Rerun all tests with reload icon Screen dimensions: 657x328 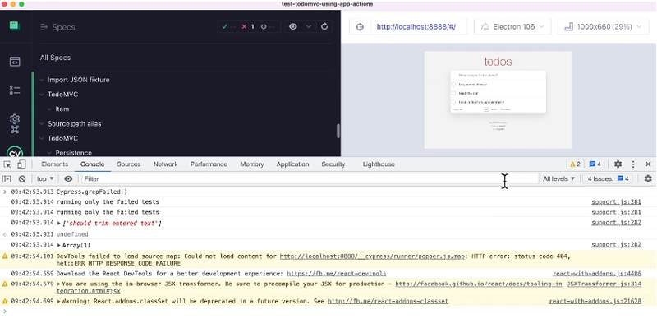[x=324, y=27]
